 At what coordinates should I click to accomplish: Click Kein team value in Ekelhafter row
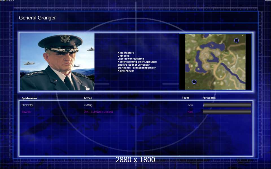click(190, 105)
